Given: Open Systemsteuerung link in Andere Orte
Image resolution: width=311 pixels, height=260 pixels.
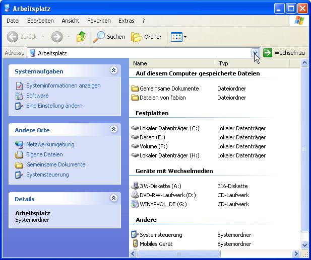Looking at the screenshot, I should [47, 175].
